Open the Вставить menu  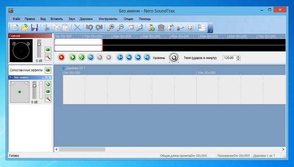click(x=57, y=19)
